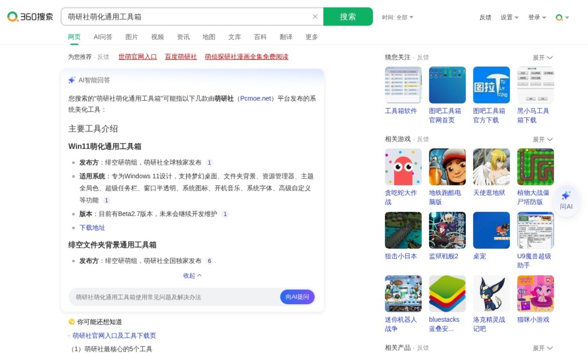Open the U9魔兽超级助手 icon
This screenshot has width=588, height=353.
click(536, 230)
